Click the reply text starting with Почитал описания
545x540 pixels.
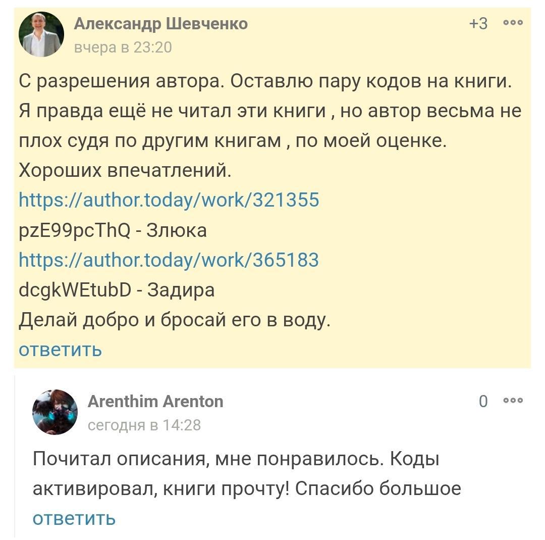pyautogui.click(x=236, y=459)
